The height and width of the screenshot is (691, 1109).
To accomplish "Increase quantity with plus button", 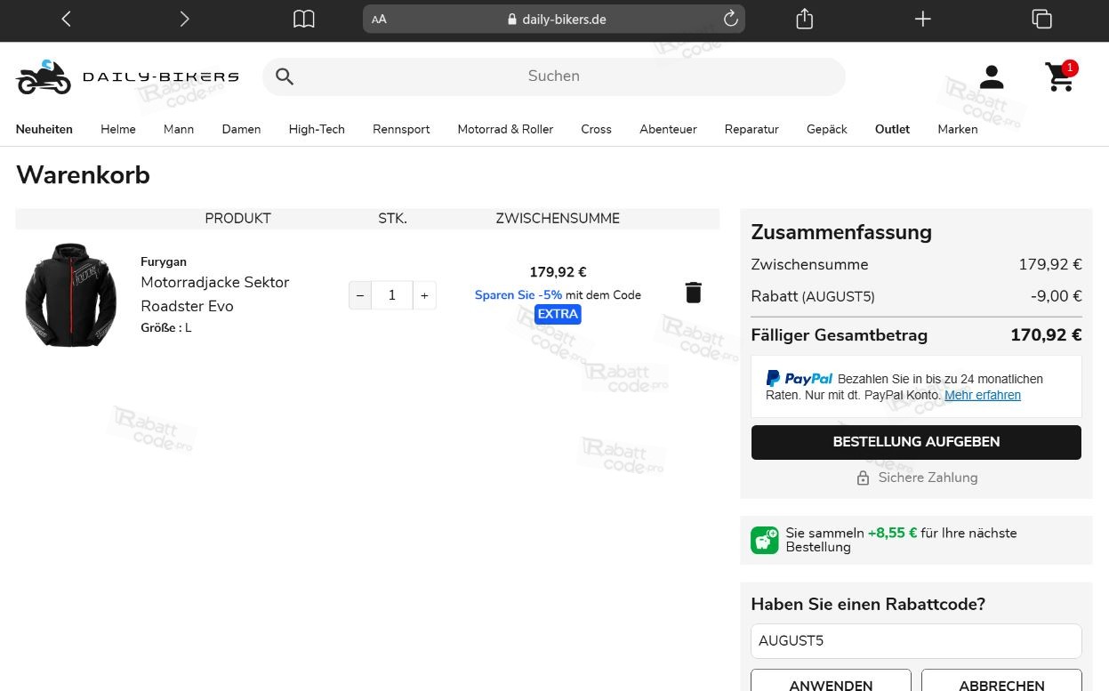I will [x=424, y=295].
